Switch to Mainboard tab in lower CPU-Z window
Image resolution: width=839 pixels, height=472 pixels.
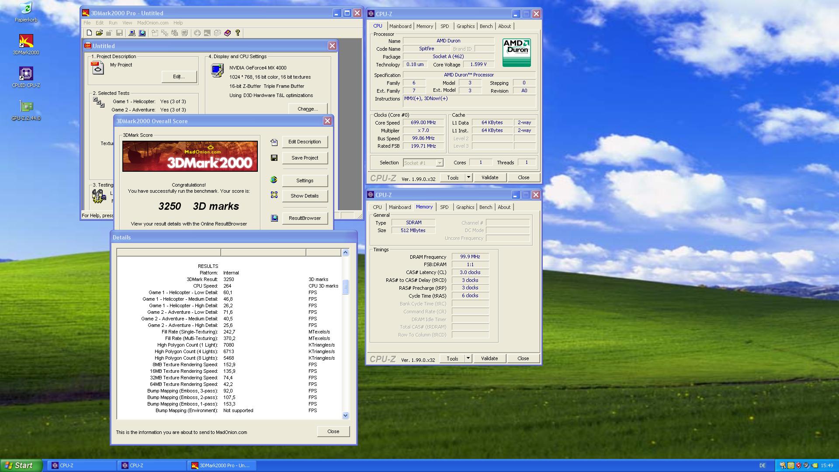(x=400, y=207)
